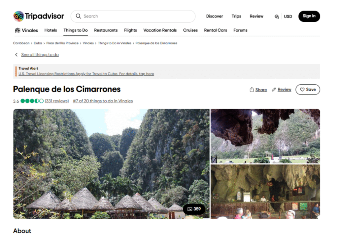This screenshot has width=338, height=239.
Task: Click #7 of 20 things to do link
Action: [103, 101]
